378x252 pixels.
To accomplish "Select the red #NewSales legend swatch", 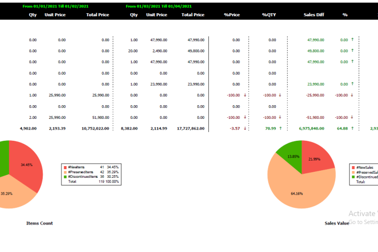I will pos(353,168).
